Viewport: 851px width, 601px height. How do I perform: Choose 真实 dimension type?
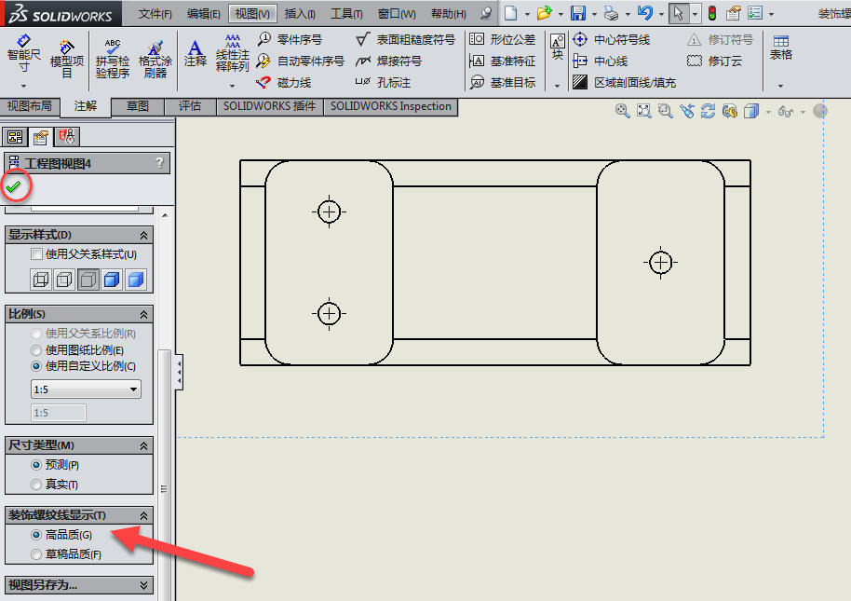[x=36, y=485]
